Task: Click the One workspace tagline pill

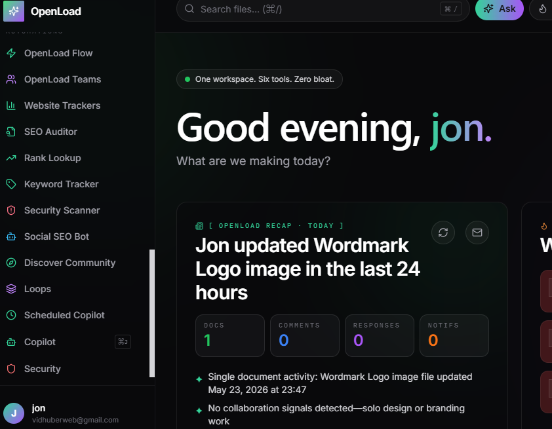Action: pos(260,79)
